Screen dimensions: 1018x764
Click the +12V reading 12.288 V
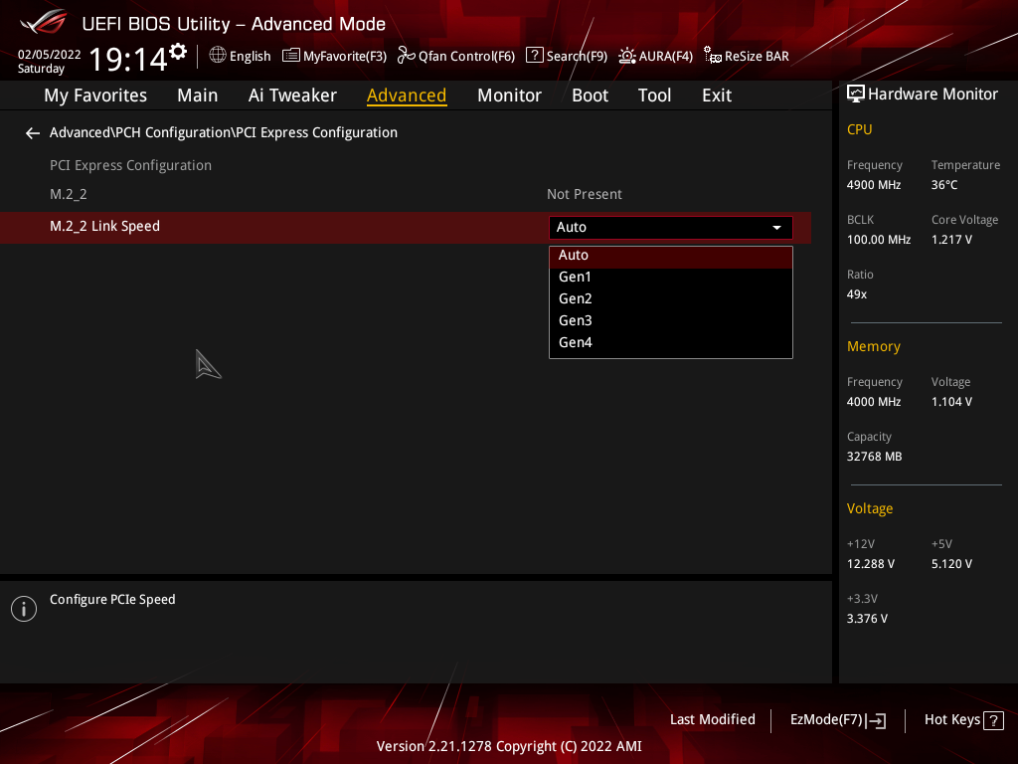point(871,564)
